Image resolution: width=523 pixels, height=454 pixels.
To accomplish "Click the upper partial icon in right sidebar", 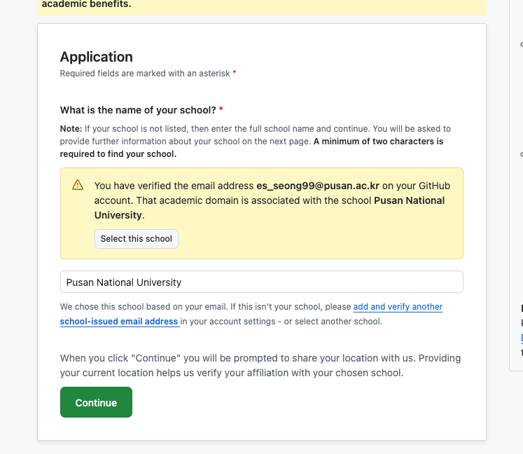I will coord(522,44).
